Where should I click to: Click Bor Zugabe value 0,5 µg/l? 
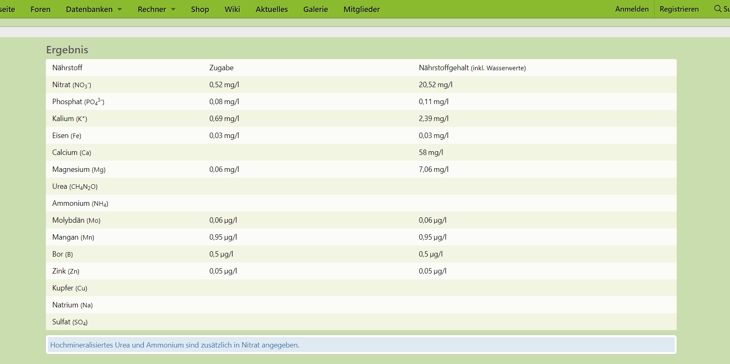coord(221,254)
